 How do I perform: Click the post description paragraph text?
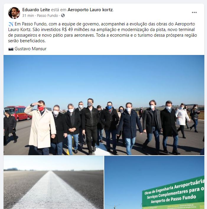[102, 33]
